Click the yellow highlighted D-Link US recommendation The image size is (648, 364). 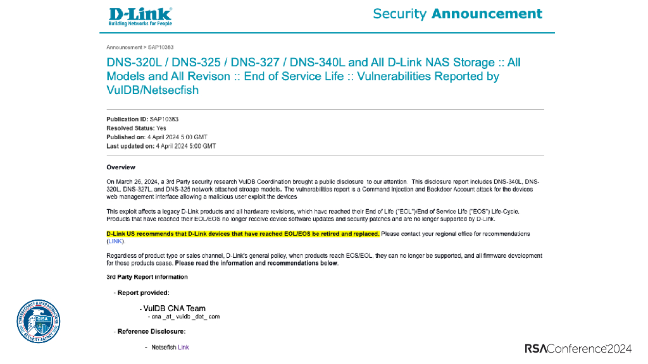click(x=243, y=234)
